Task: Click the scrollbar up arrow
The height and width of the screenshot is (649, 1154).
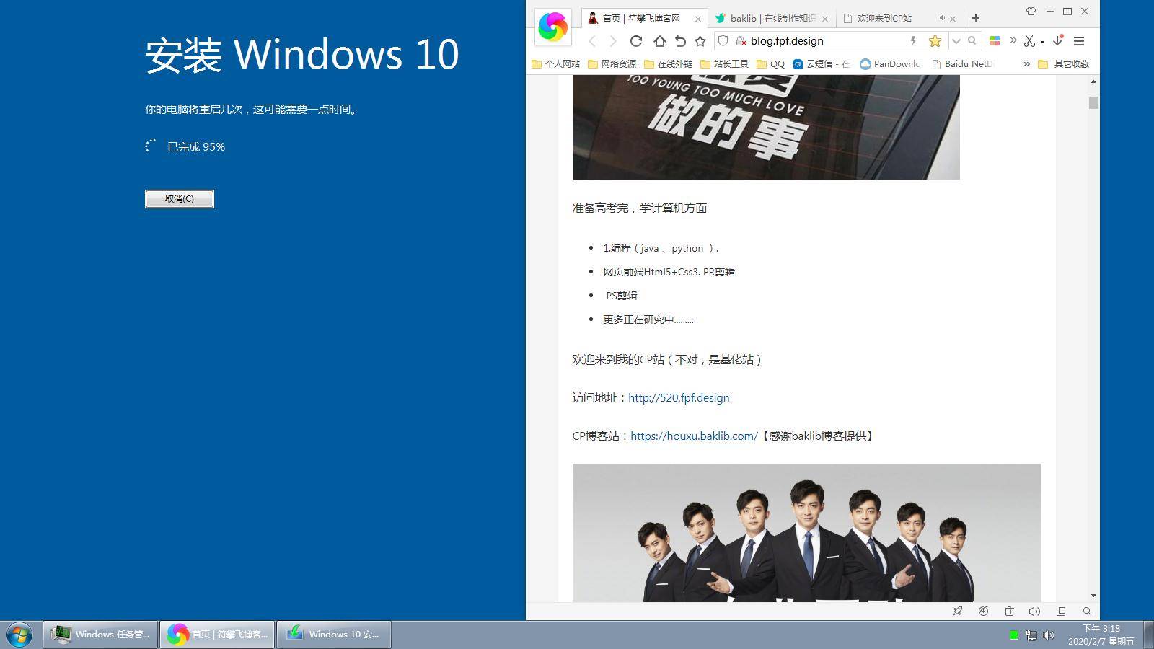Action: (1093, 81)
